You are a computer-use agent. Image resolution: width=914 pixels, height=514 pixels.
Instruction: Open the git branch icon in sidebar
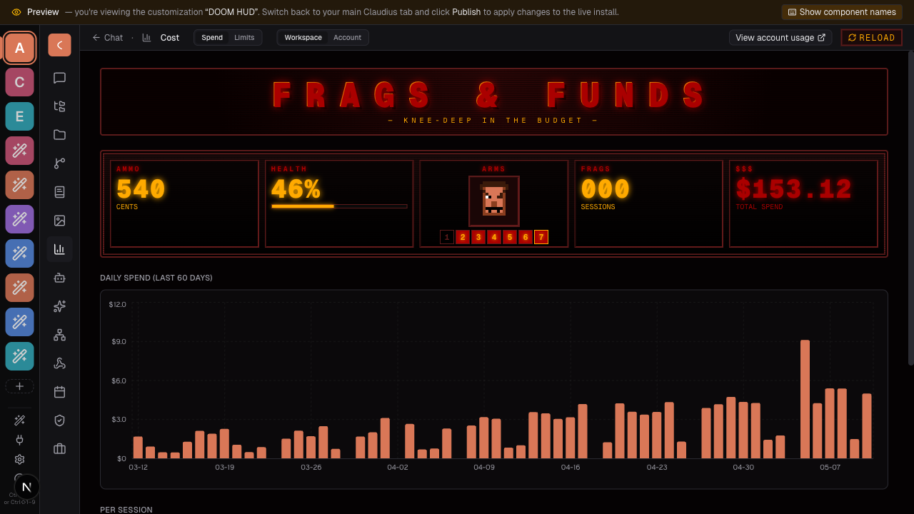click(x=59, y=163)
